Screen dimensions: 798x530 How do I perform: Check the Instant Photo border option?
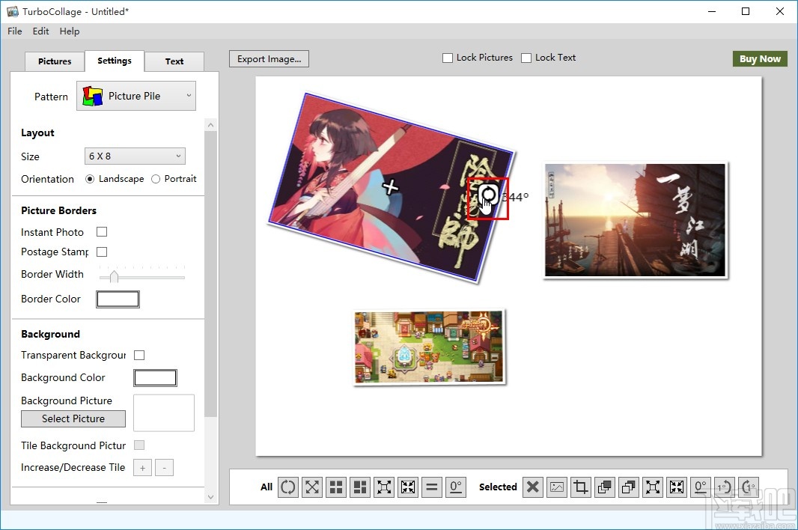pyautogui.click(x=102, y=232)
